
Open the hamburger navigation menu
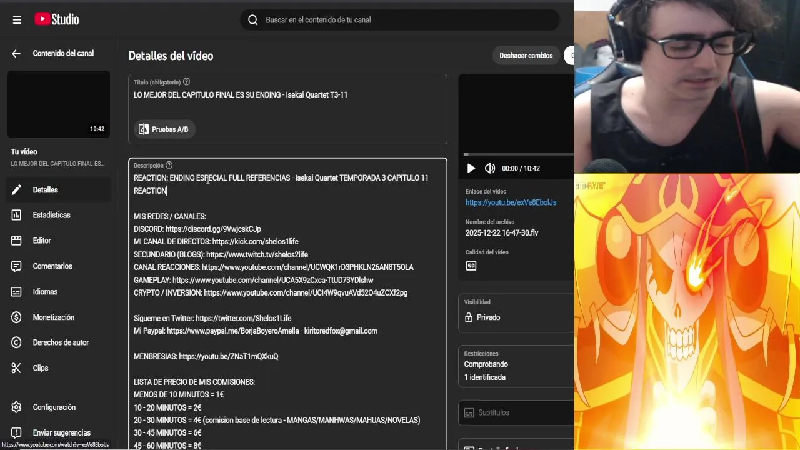[x=17, y=20]
